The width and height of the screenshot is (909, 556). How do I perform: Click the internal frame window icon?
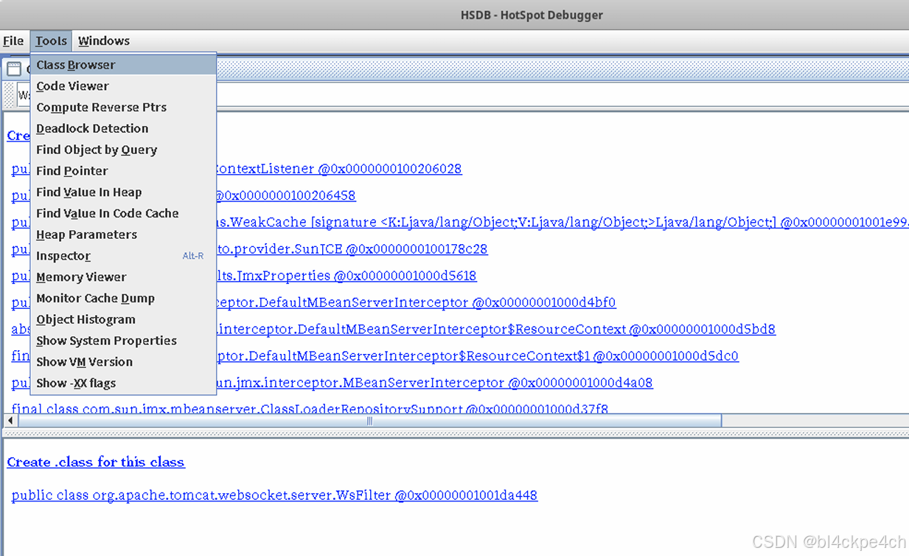pos(13,69)
